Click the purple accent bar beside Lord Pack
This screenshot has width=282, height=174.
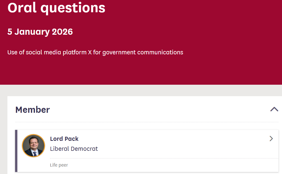pos(16,151)
